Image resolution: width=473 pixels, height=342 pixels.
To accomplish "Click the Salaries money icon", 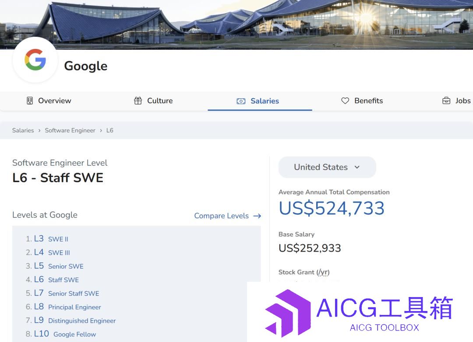I will [241, 101].
